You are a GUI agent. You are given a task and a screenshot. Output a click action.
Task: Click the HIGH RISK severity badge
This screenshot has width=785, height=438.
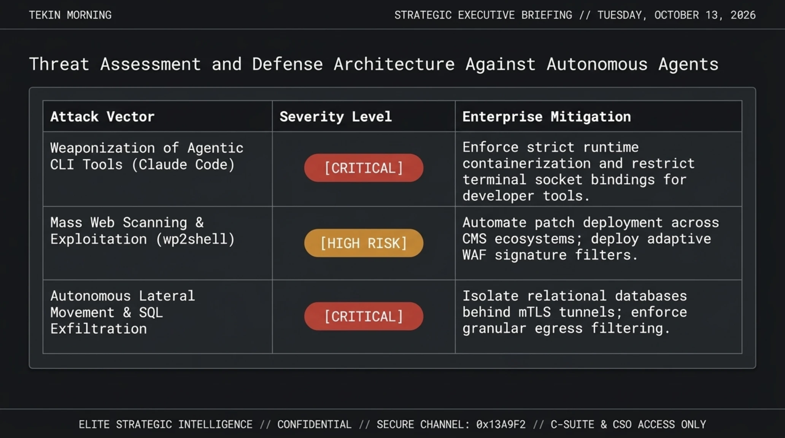point(364,243)
